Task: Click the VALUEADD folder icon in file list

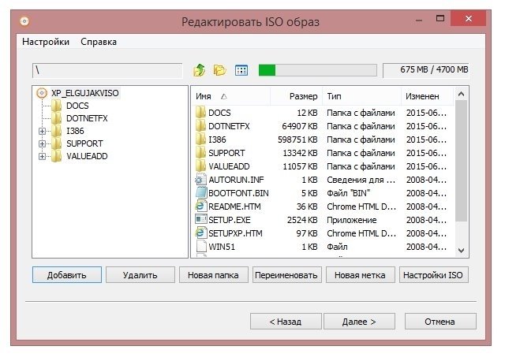Action: [200, 166]
